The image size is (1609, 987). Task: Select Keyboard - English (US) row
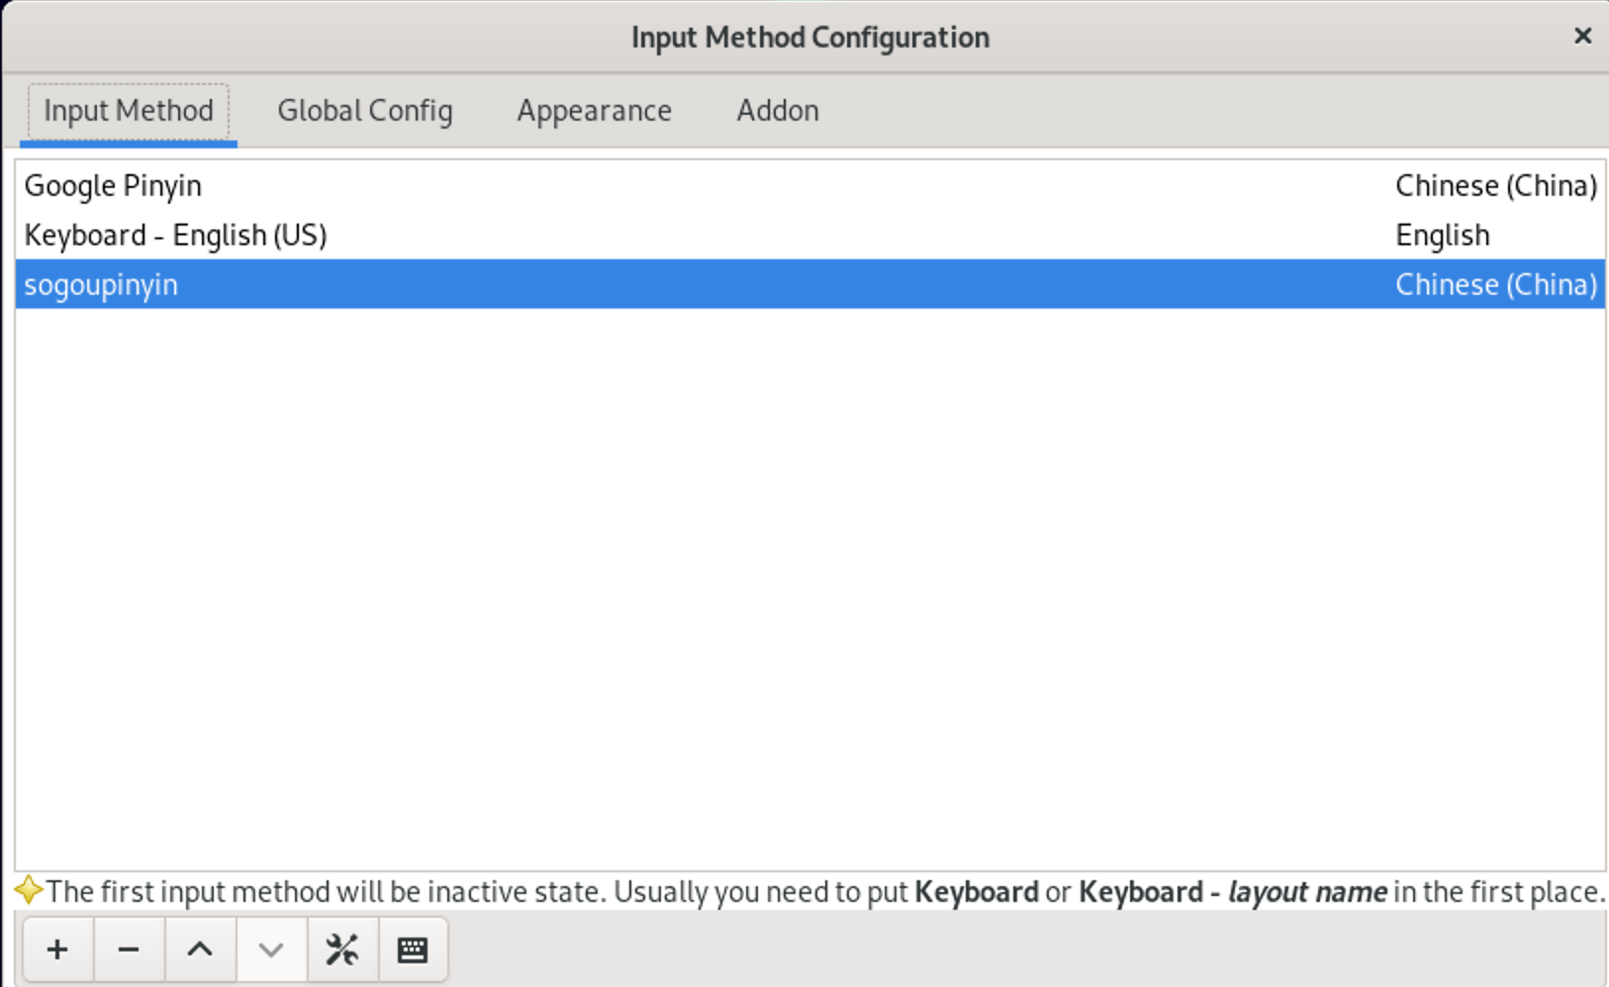click(809, 234)
